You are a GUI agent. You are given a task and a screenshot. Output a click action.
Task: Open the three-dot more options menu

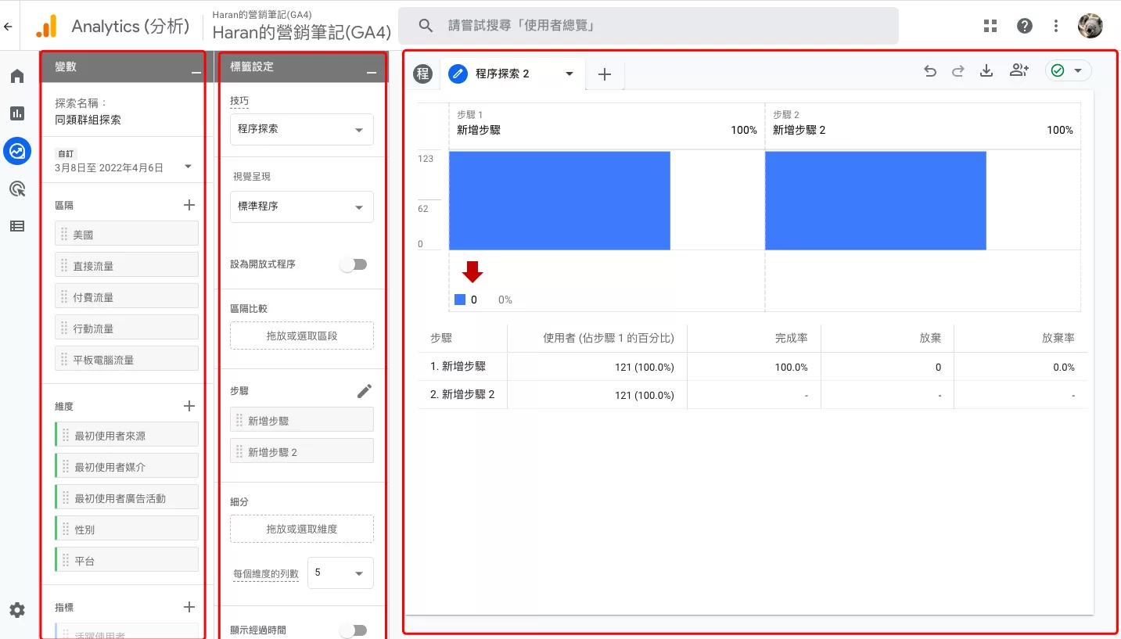pos(1056,26)
